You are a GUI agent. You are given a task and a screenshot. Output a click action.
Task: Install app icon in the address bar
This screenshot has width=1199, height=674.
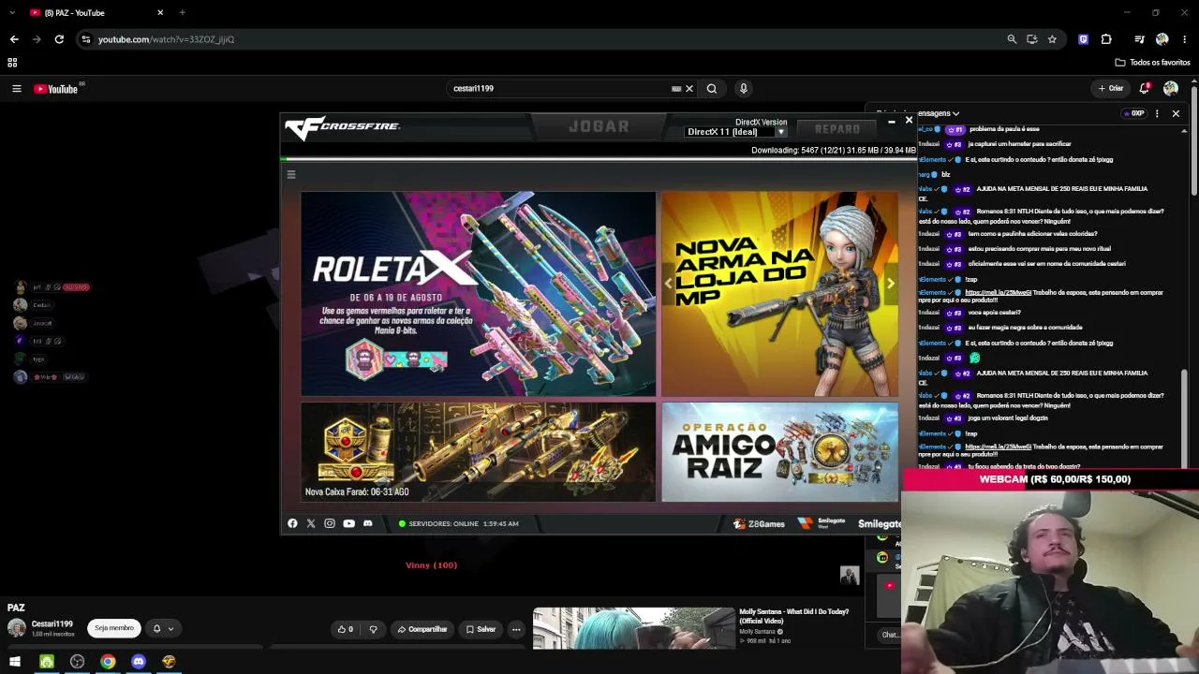1032,39
